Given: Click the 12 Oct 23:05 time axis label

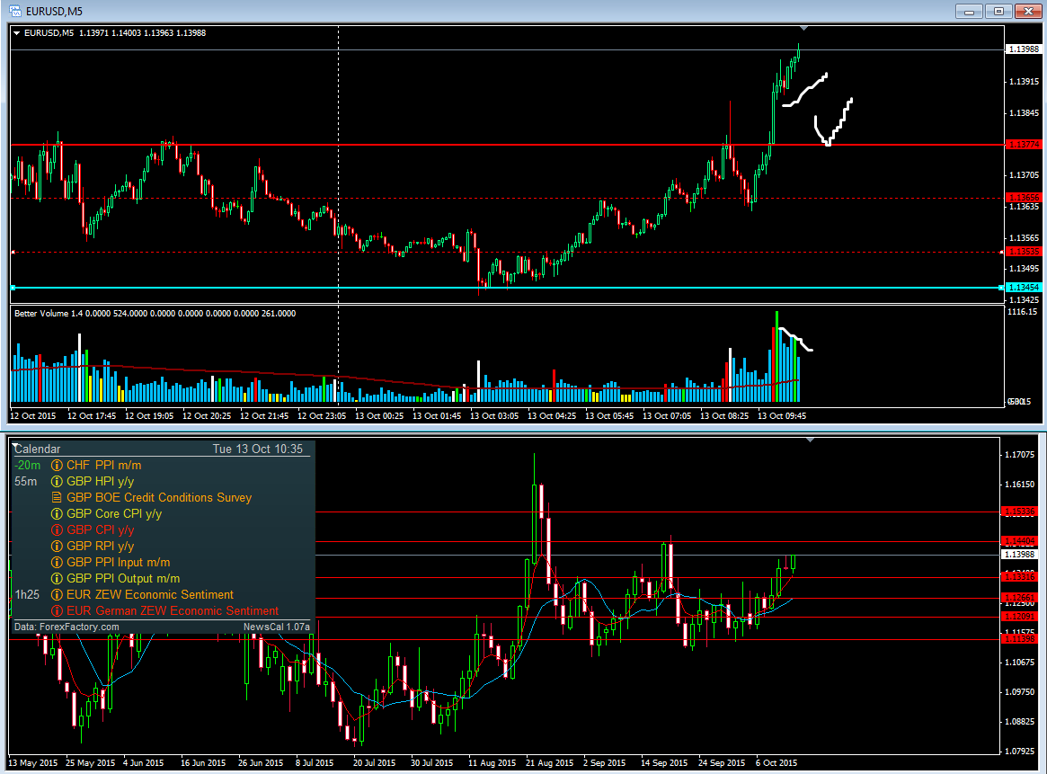Looking at the screenshot, I should tap(322, 415).
